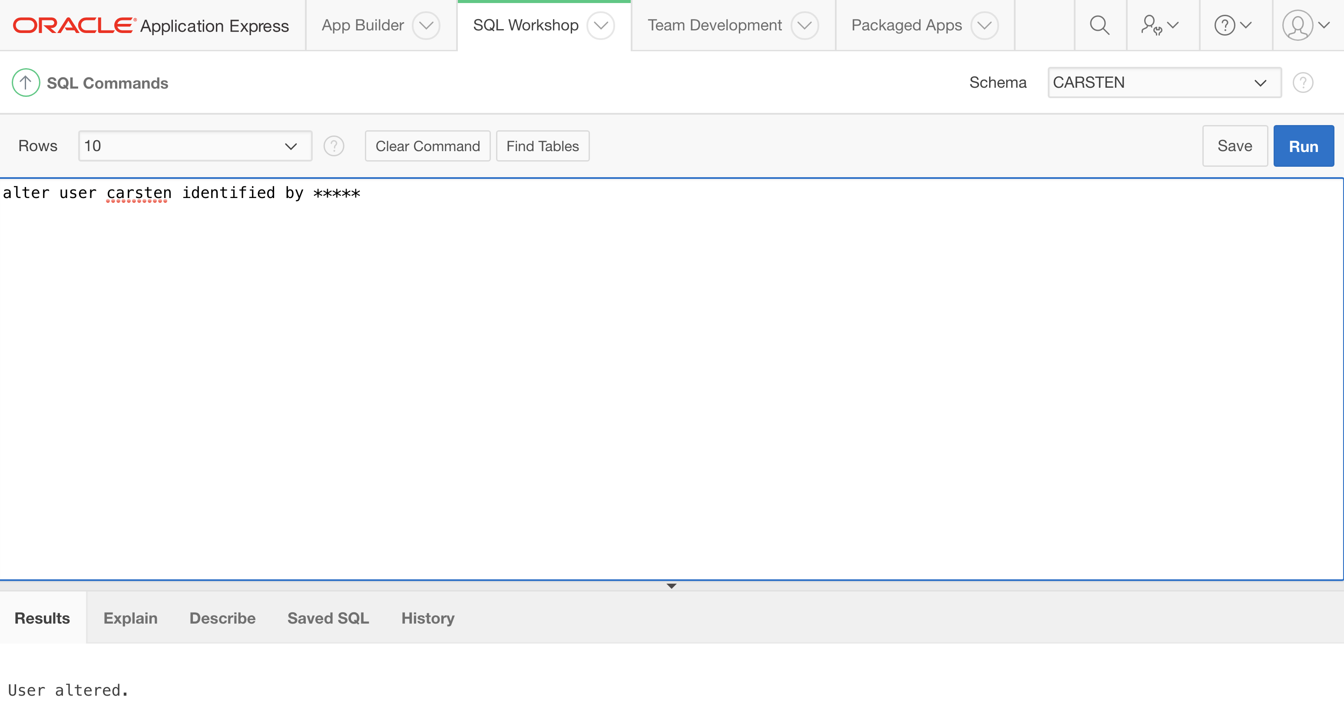Open the Saved SQL tab
This screenshot has width=1344, height=720.
328,618
